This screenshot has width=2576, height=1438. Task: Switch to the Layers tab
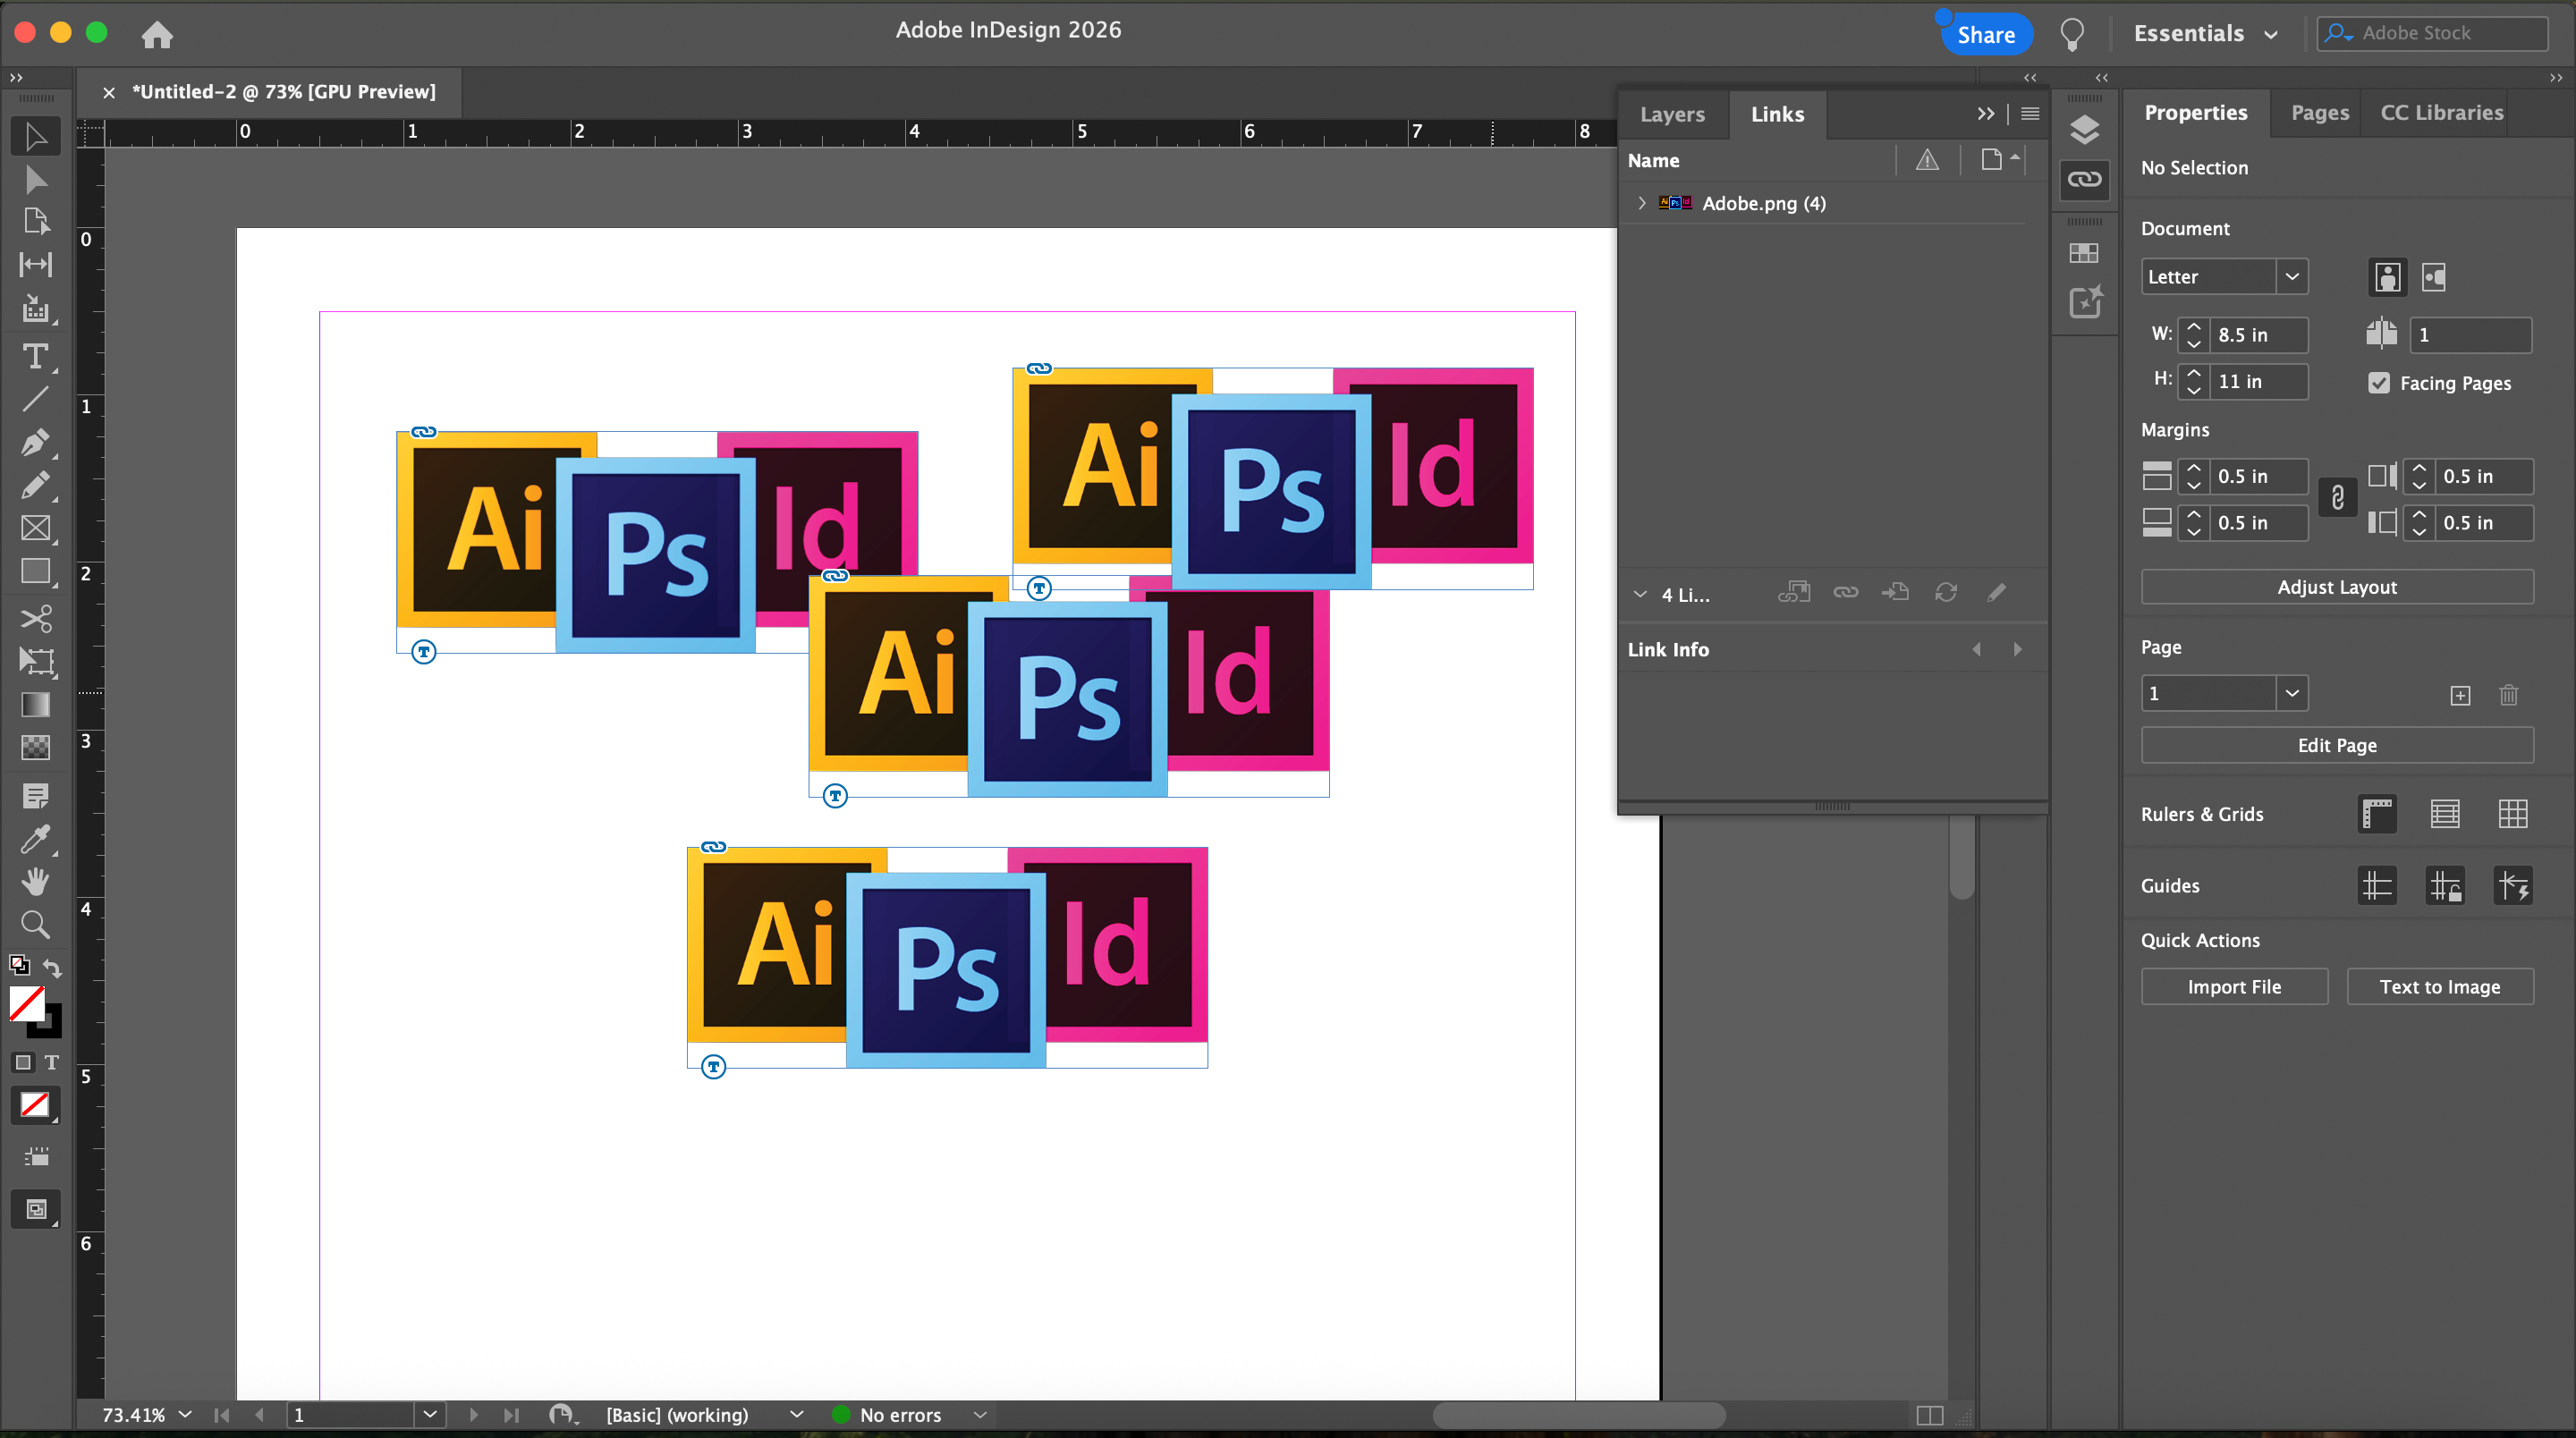[1671, 114]
